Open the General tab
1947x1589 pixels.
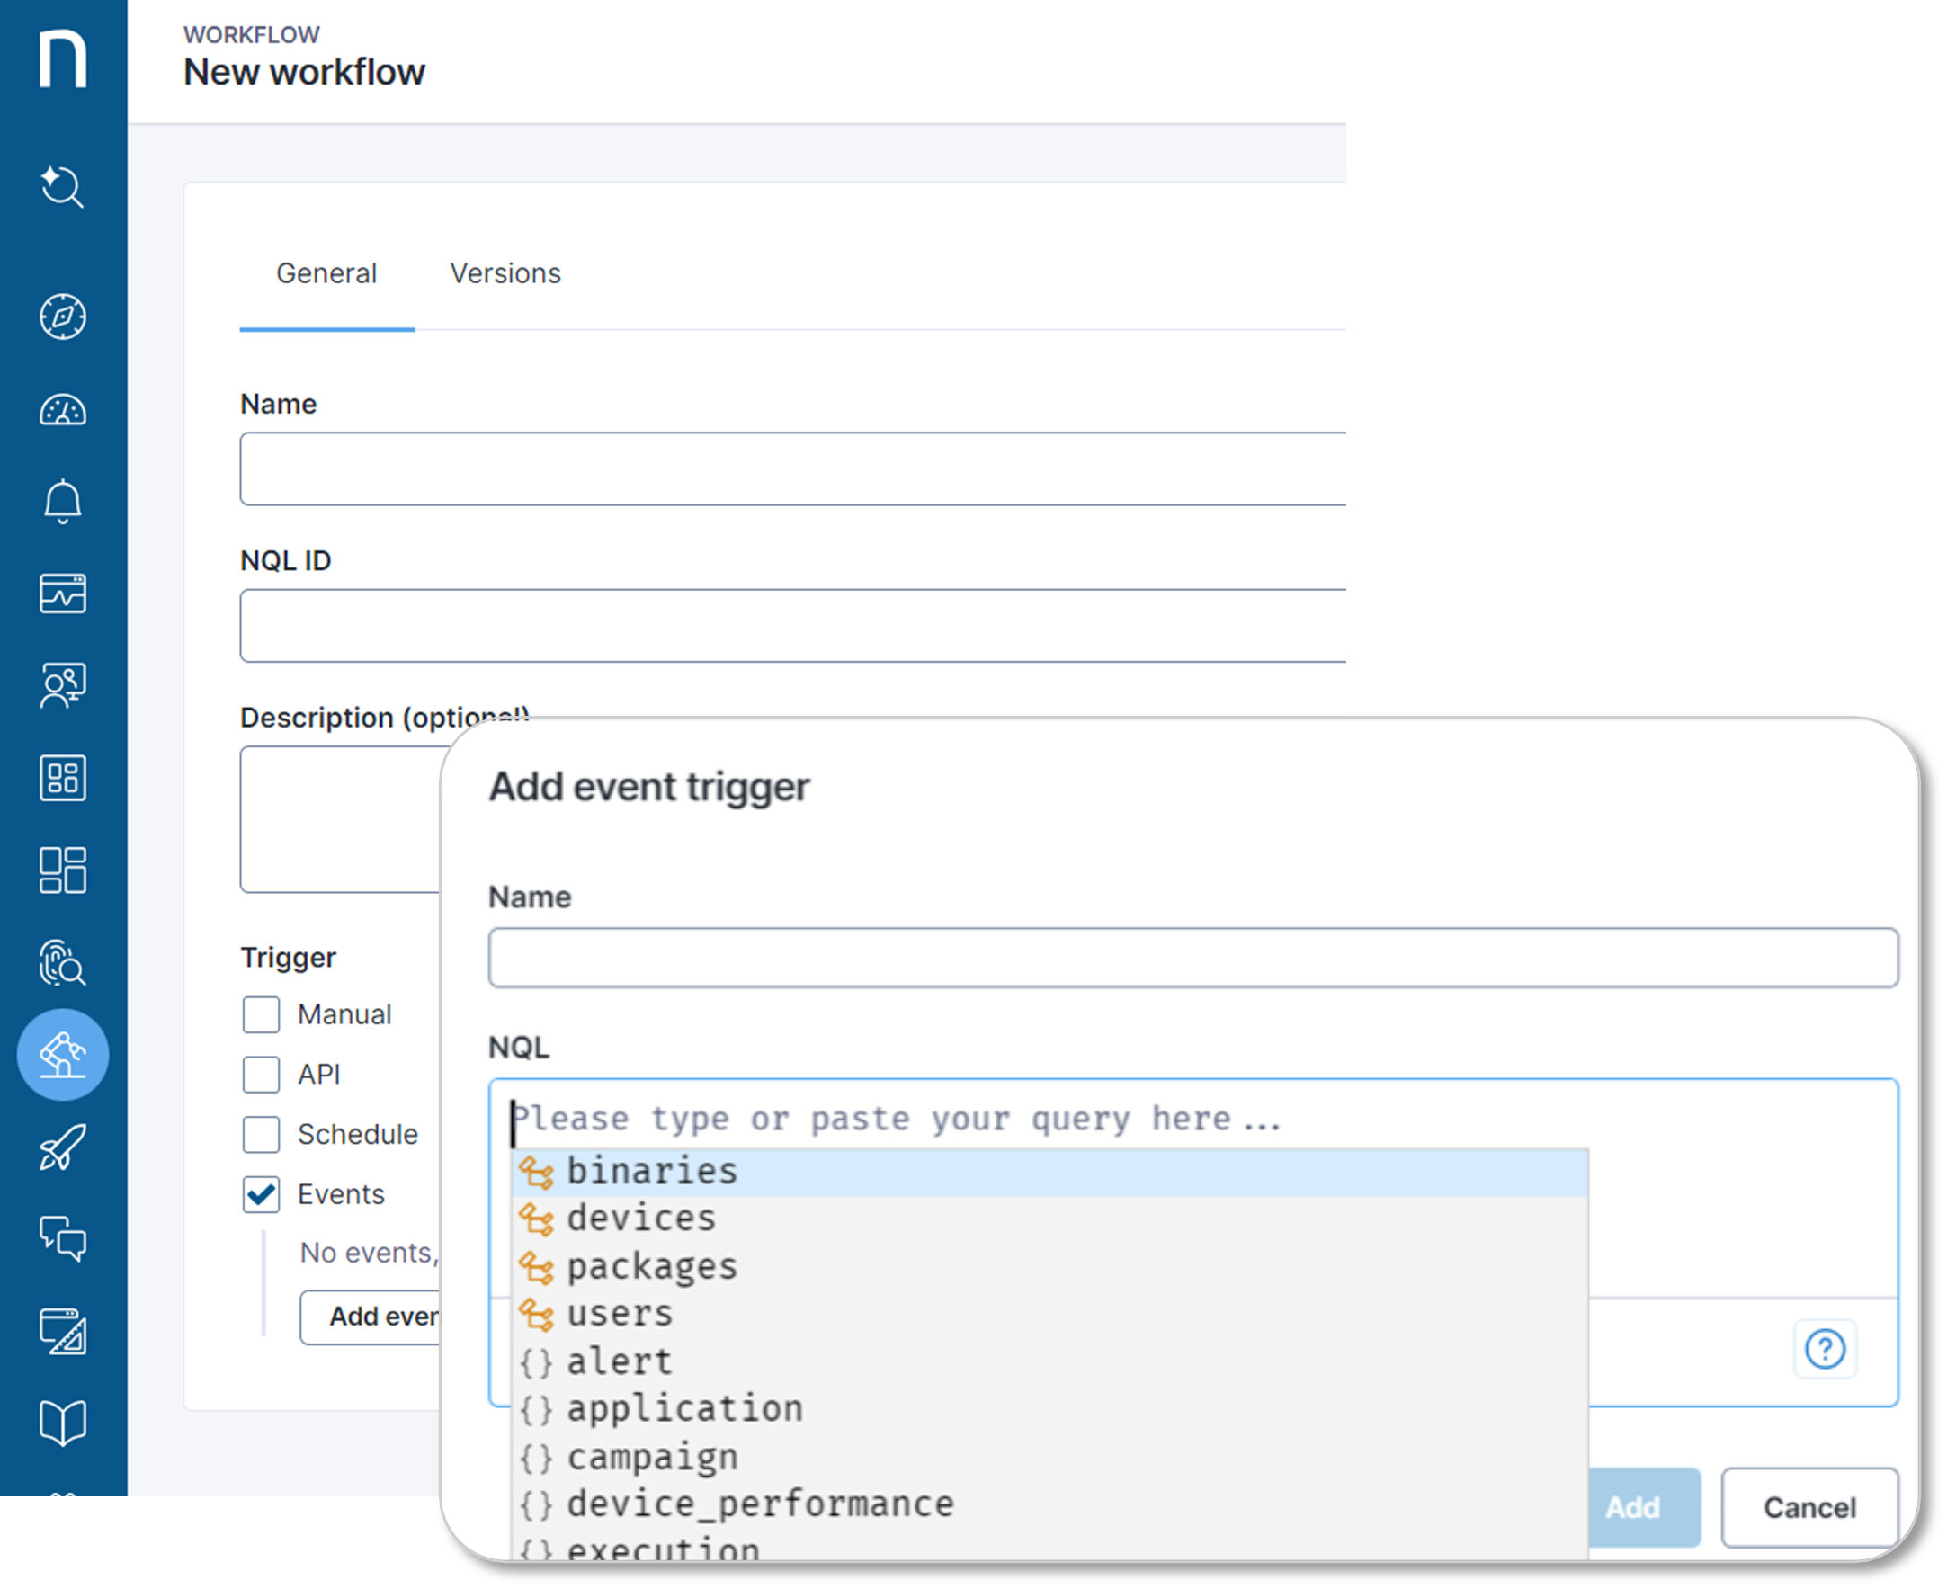(x=326, y=272)
